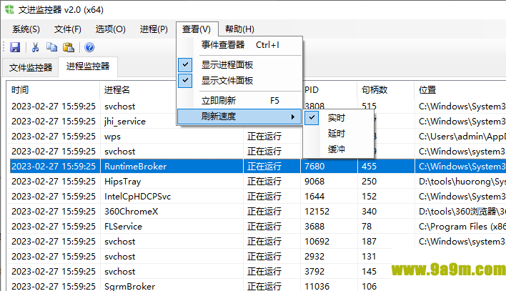Choose 事件查看器 menu entry
The image size is (506, 291).
click(239, 45)
